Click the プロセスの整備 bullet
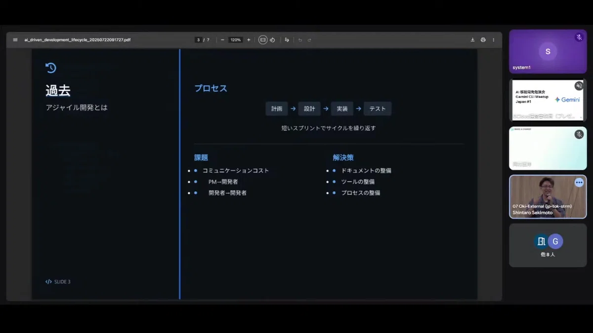 pos(361,193)
